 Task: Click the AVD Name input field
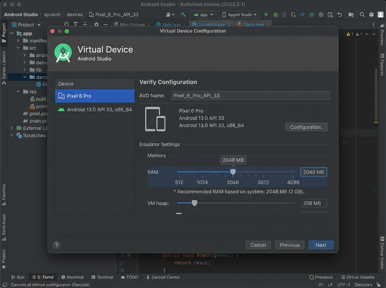pyautogui.click(x=251, y=95)
